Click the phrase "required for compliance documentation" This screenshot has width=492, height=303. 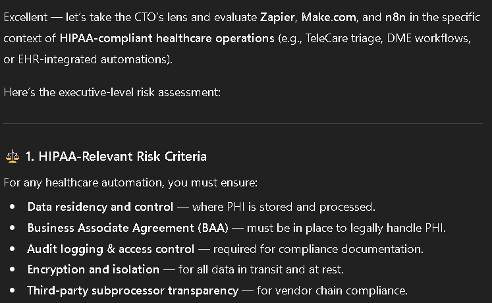[x=317, y=249]
